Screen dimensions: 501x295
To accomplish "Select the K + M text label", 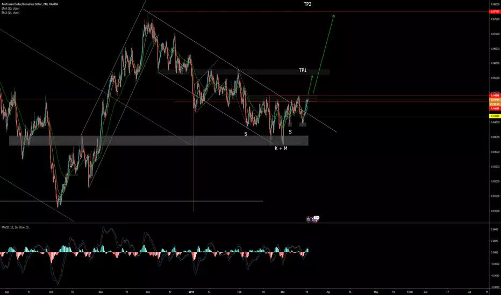I will 281,148.
